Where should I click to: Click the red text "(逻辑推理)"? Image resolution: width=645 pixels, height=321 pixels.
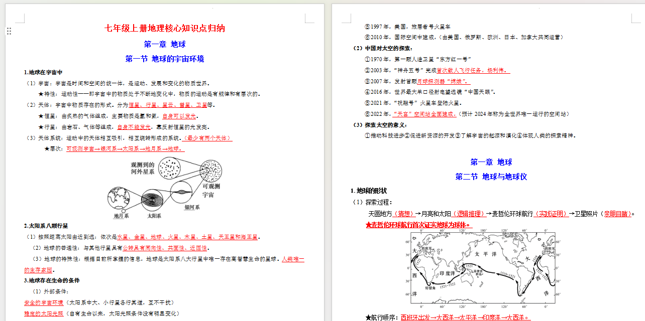[x=469, y=214]
